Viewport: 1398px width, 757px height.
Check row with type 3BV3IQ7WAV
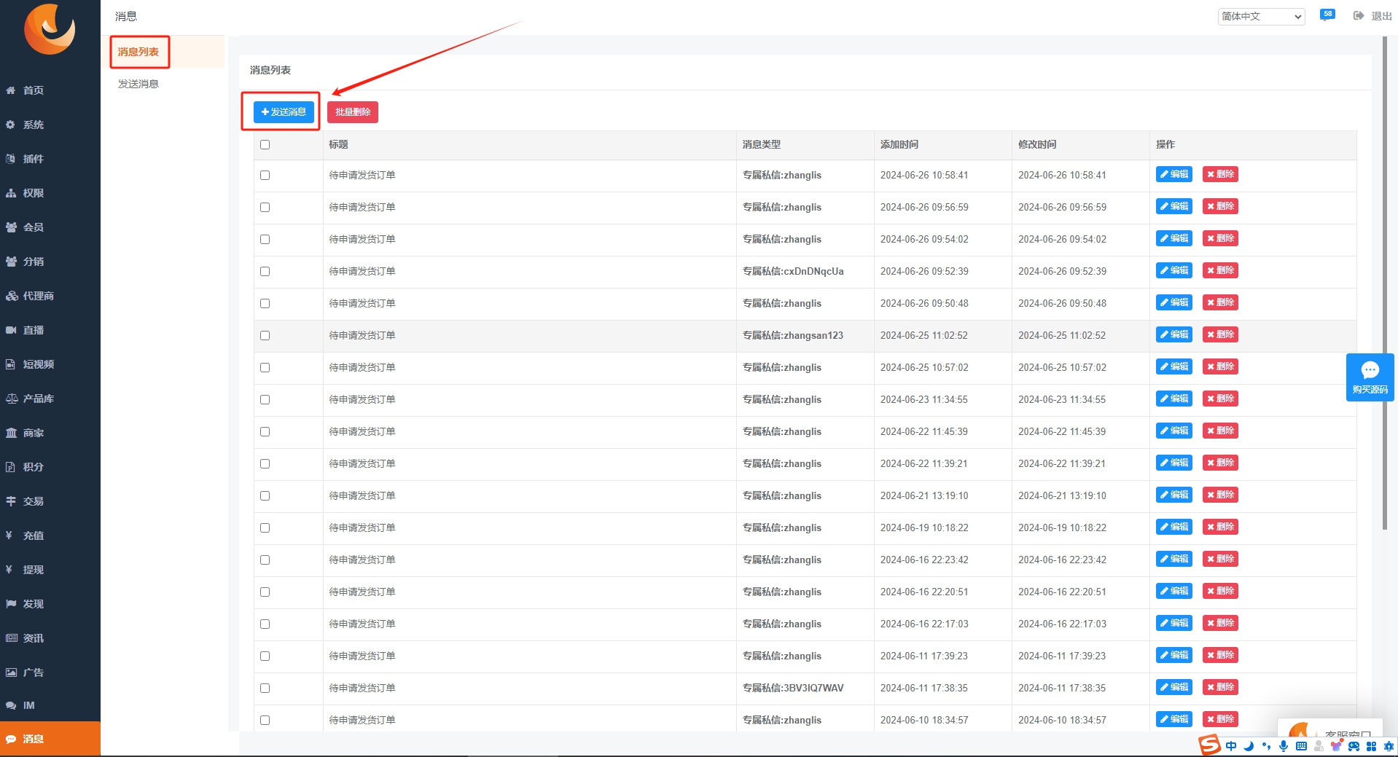tap(265, 689)
